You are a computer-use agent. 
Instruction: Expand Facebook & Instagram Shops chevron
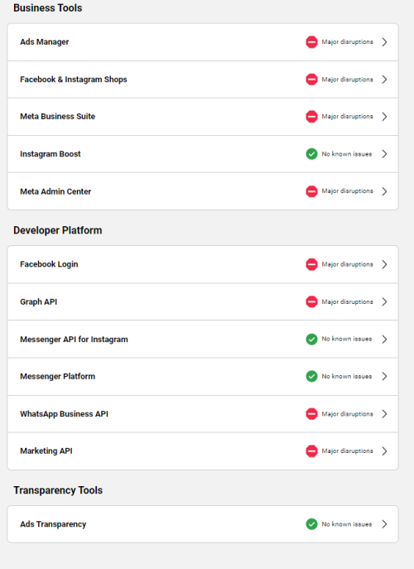[385, 80]
